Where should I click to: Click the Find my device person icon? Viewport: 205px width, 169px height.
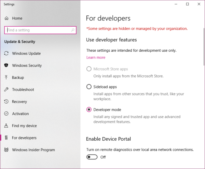click(6, 126)
